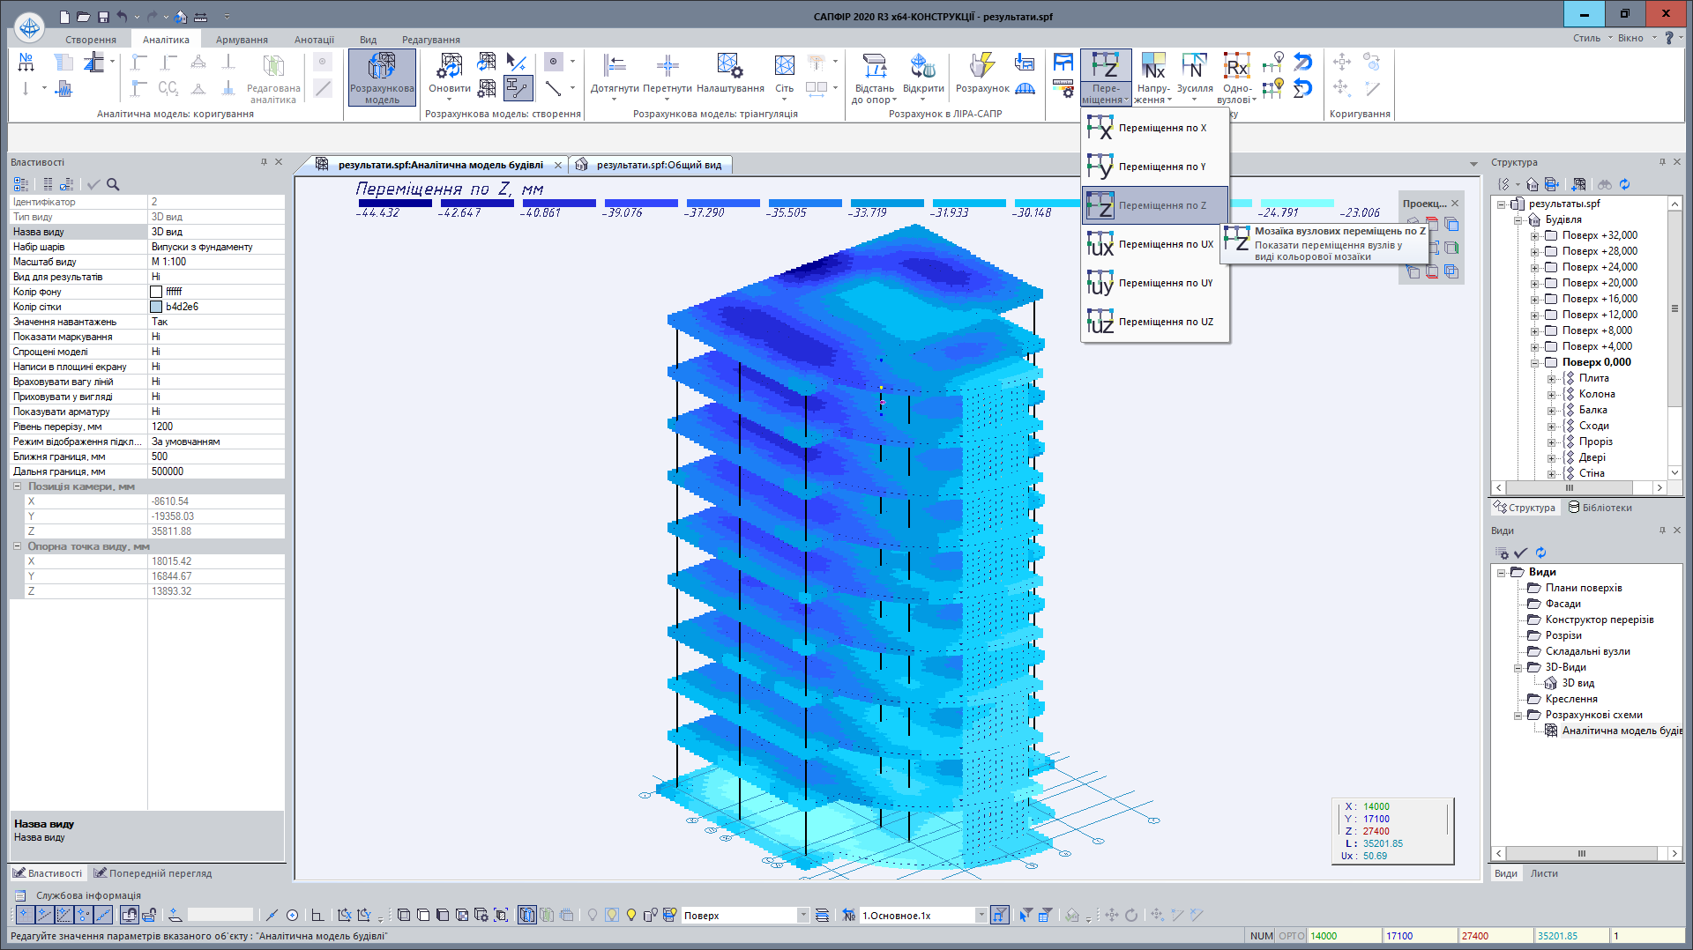The height and width of the screenshot is (950, 1693).
Task: Click the Дотягнути tool icon
Action: tap(615, 66)
